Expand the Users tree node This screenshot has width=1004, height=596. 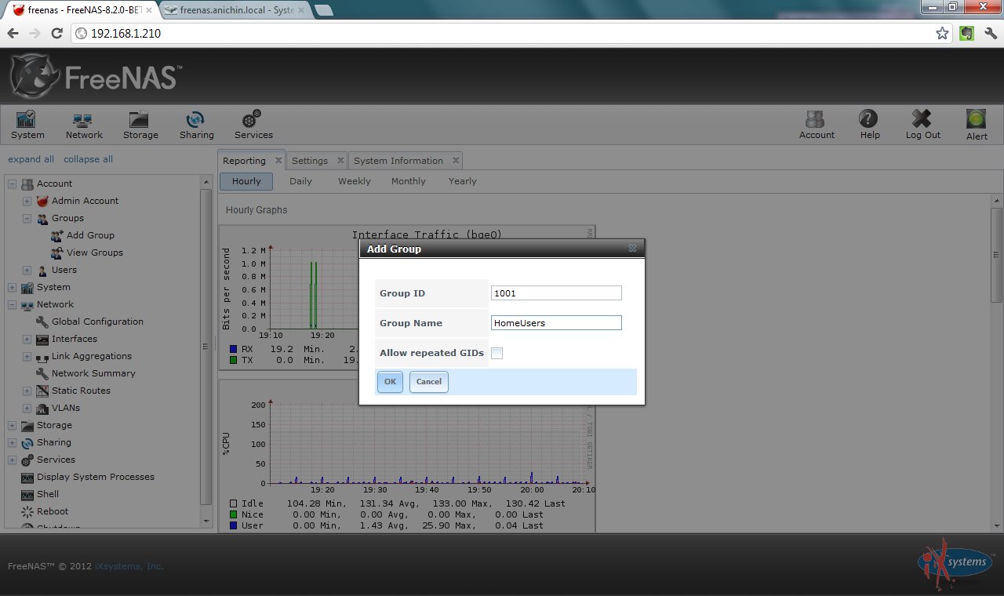click(x=27, y=270)
